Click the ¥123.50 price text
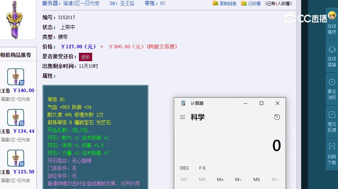 tap(24, 172)
